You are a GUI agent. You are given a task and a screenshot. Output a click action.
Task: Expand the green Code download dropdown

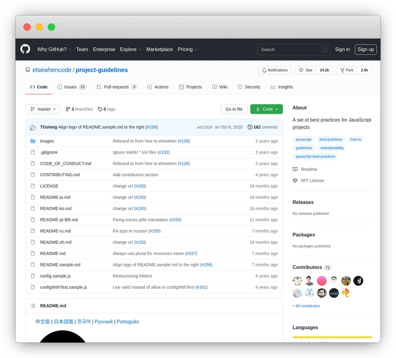click(x=266, y=109)
